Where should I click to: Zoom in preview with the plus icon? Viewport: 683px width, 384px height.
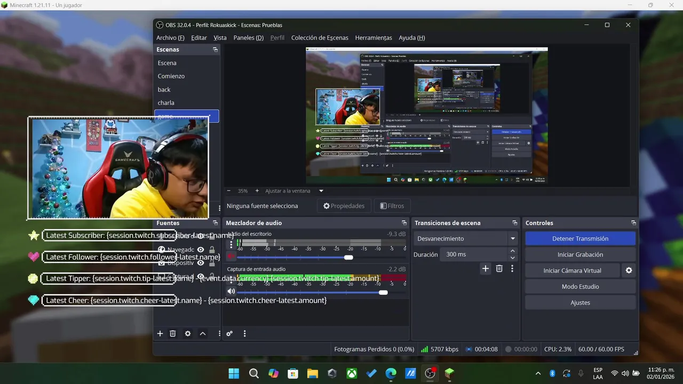pyautogui.click(x=257, y=190)
